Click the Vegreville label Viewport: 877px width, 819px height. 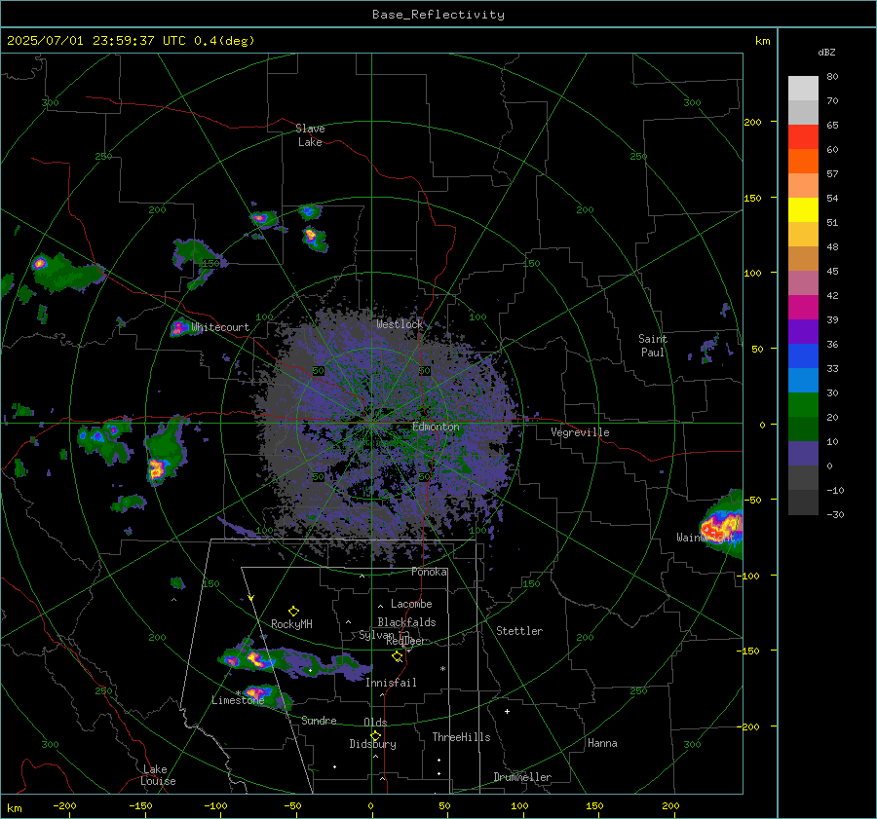tap(580, 432)
